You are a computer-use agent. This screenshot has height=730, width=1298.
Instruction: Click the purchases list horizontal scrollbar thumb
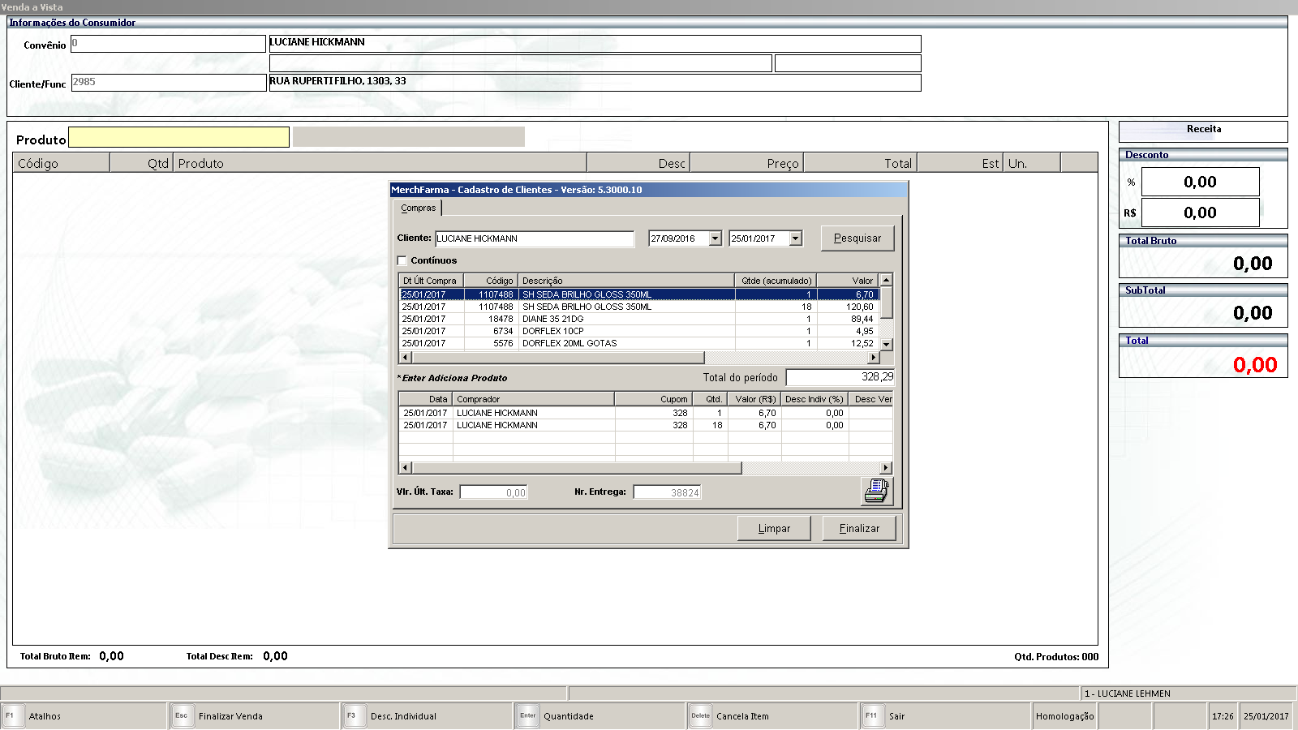tap(558, 358)
